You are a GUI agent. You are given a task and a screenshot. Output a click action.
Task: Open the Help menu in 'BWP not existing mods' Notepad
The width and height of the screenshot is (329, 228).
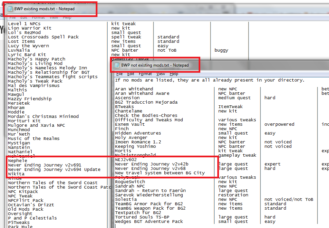(x=174, y=74)
